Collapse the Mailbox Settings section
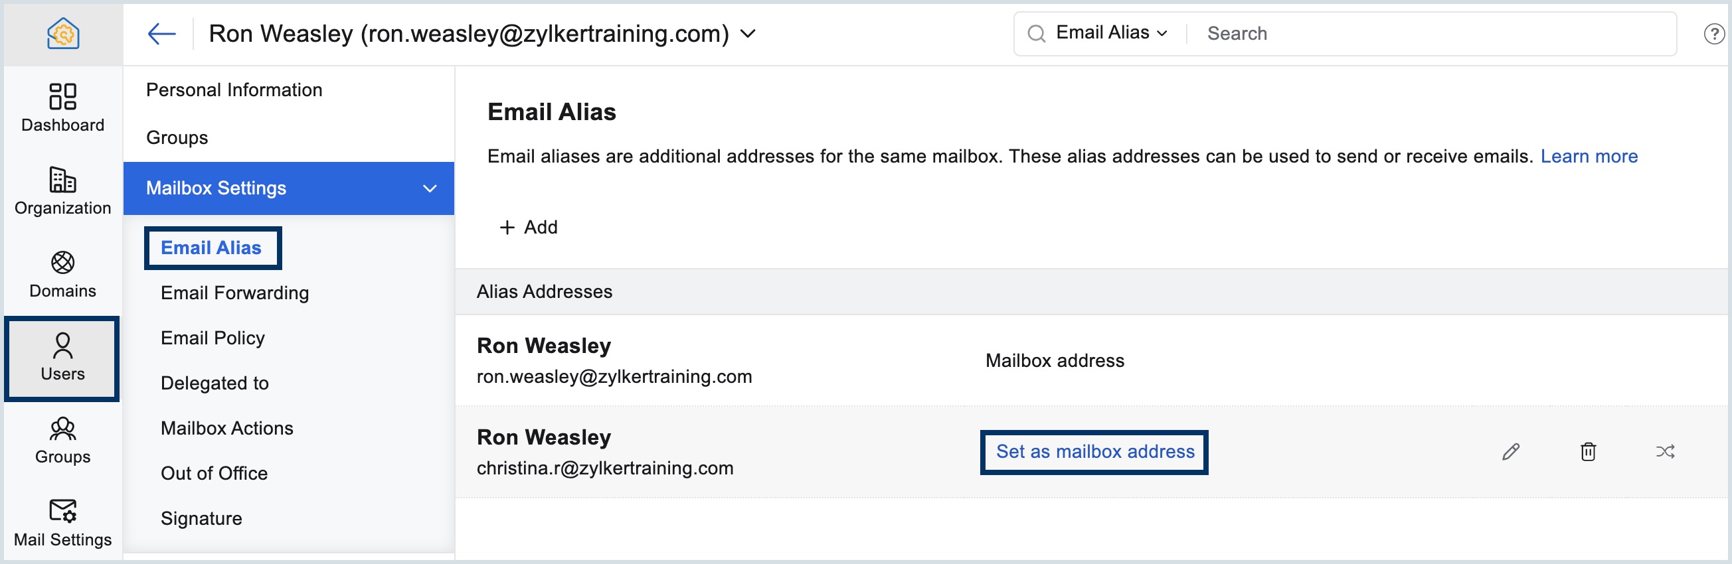 (429, 188)
